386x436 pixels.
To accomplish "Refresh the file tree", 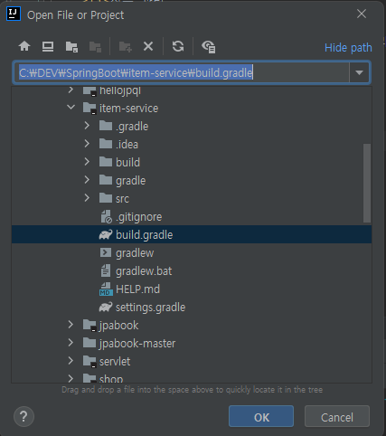I will 178,46.
